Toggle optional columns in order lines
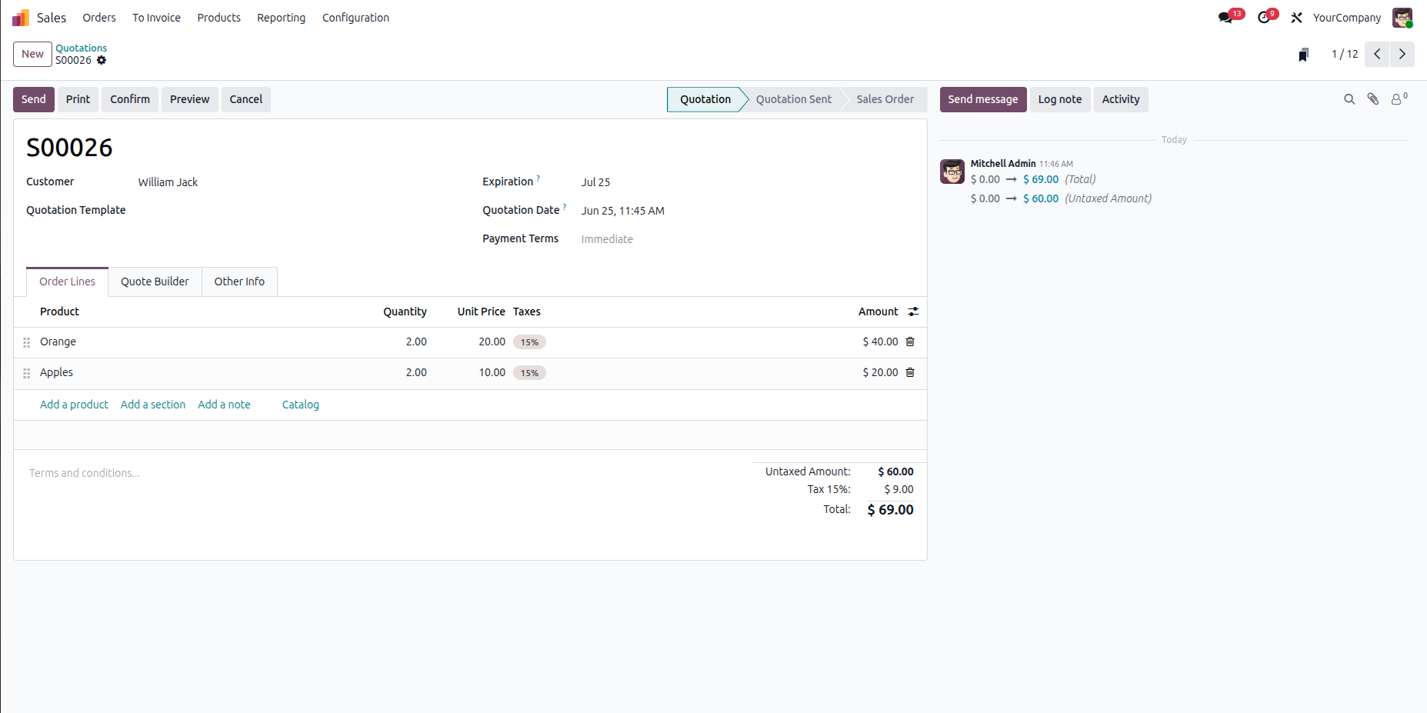 (913, 312)
